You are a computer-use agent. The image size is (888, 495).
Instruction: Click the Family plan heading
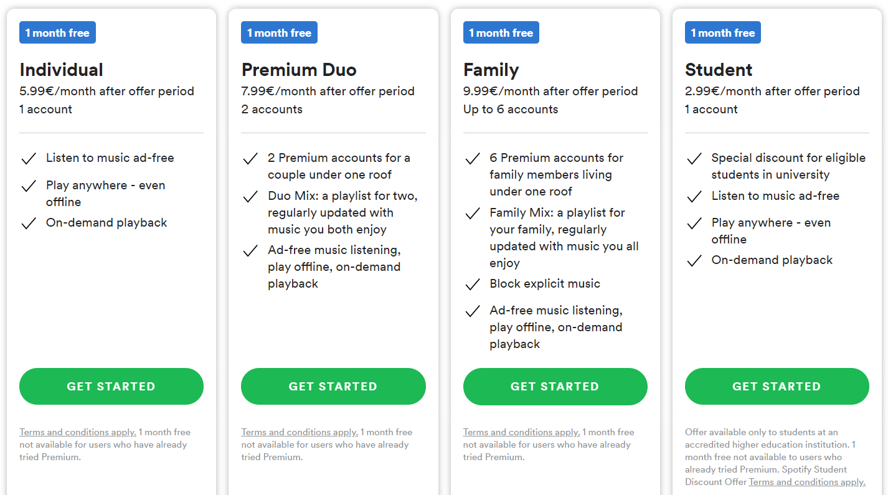point(491,70)
